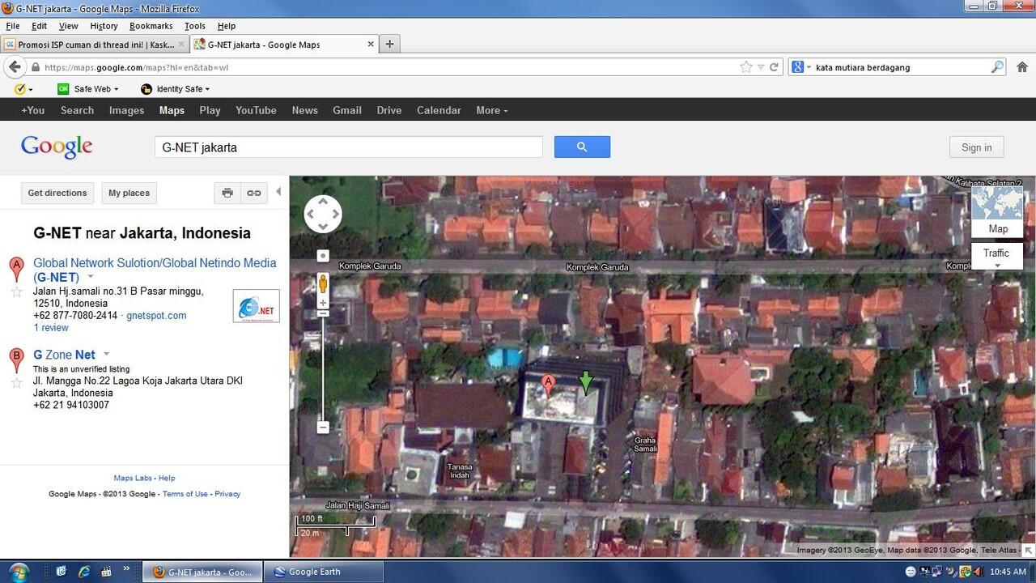Click the Google logo

pyautogui.click(x=57, y=147)
